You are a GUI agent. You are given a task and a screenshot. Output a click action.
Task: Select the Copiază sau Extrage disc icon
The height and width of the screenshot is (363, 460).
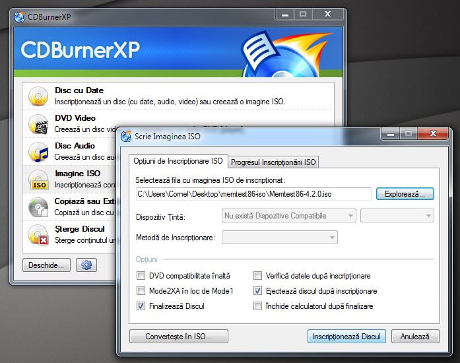pos(38,207)
